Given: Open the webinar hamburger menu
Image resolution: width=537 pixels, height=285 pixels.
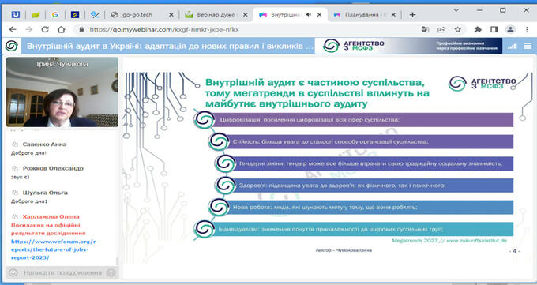Looking at the screenshot, I should point(528,46).
